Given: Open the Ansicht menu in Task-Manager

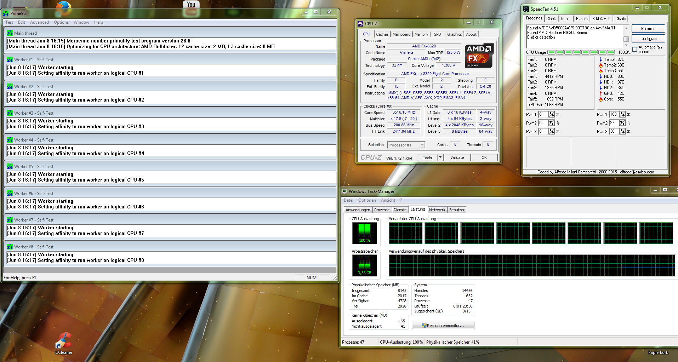Looking at the screenshot, I should coord(388,200).
